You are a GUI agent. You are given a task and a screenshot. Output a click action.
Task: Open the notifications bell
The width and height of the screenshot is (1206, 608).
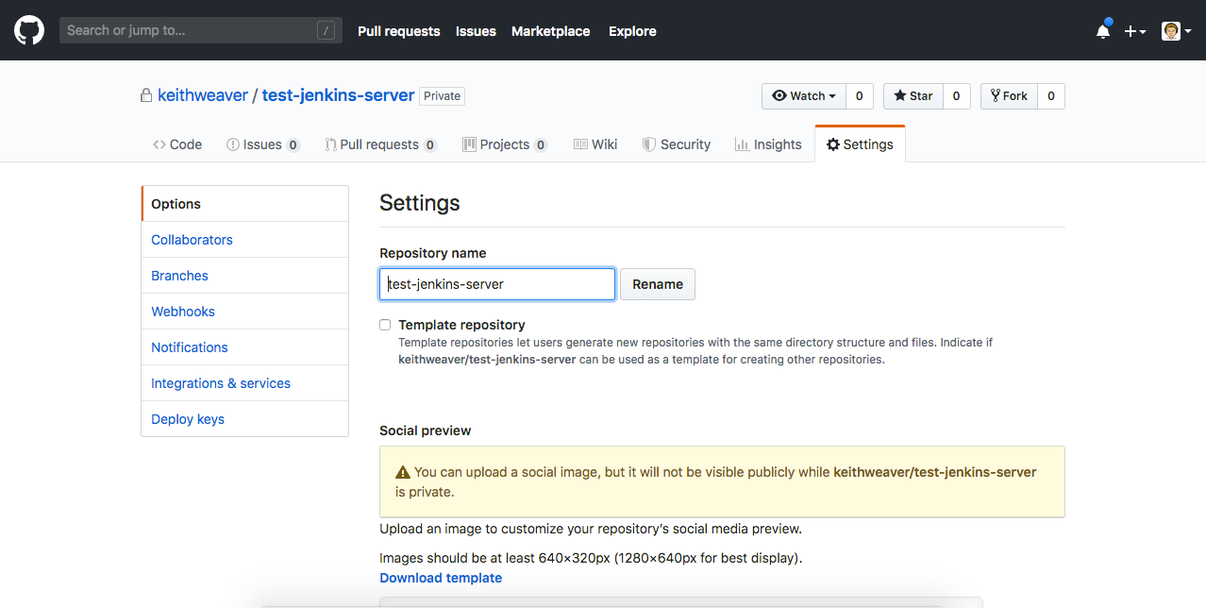[1103, 30]
